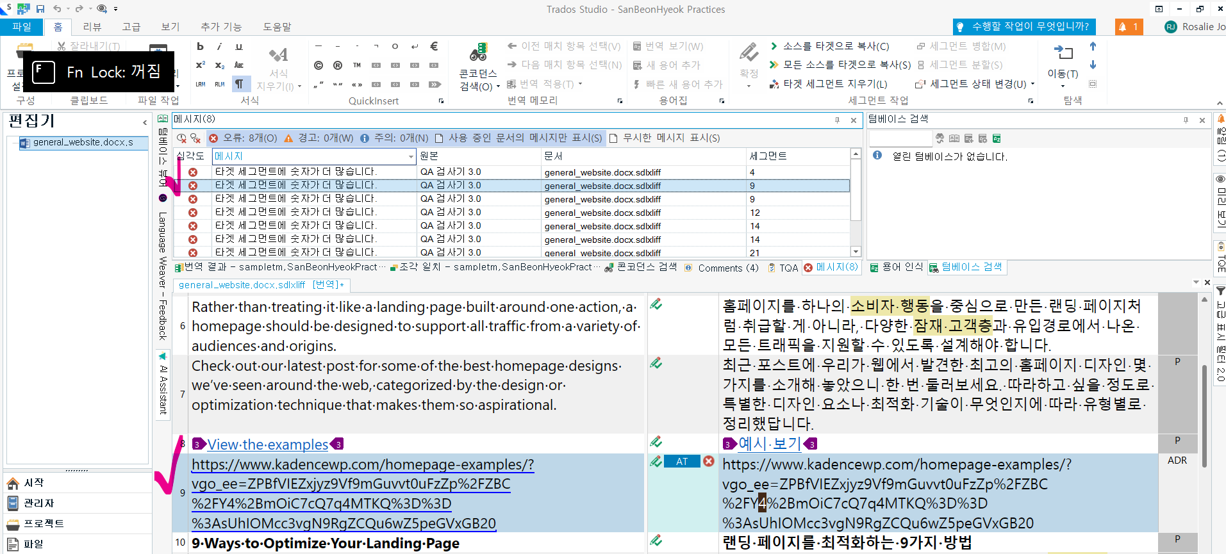Click the termbase search input field

point(900,138)
